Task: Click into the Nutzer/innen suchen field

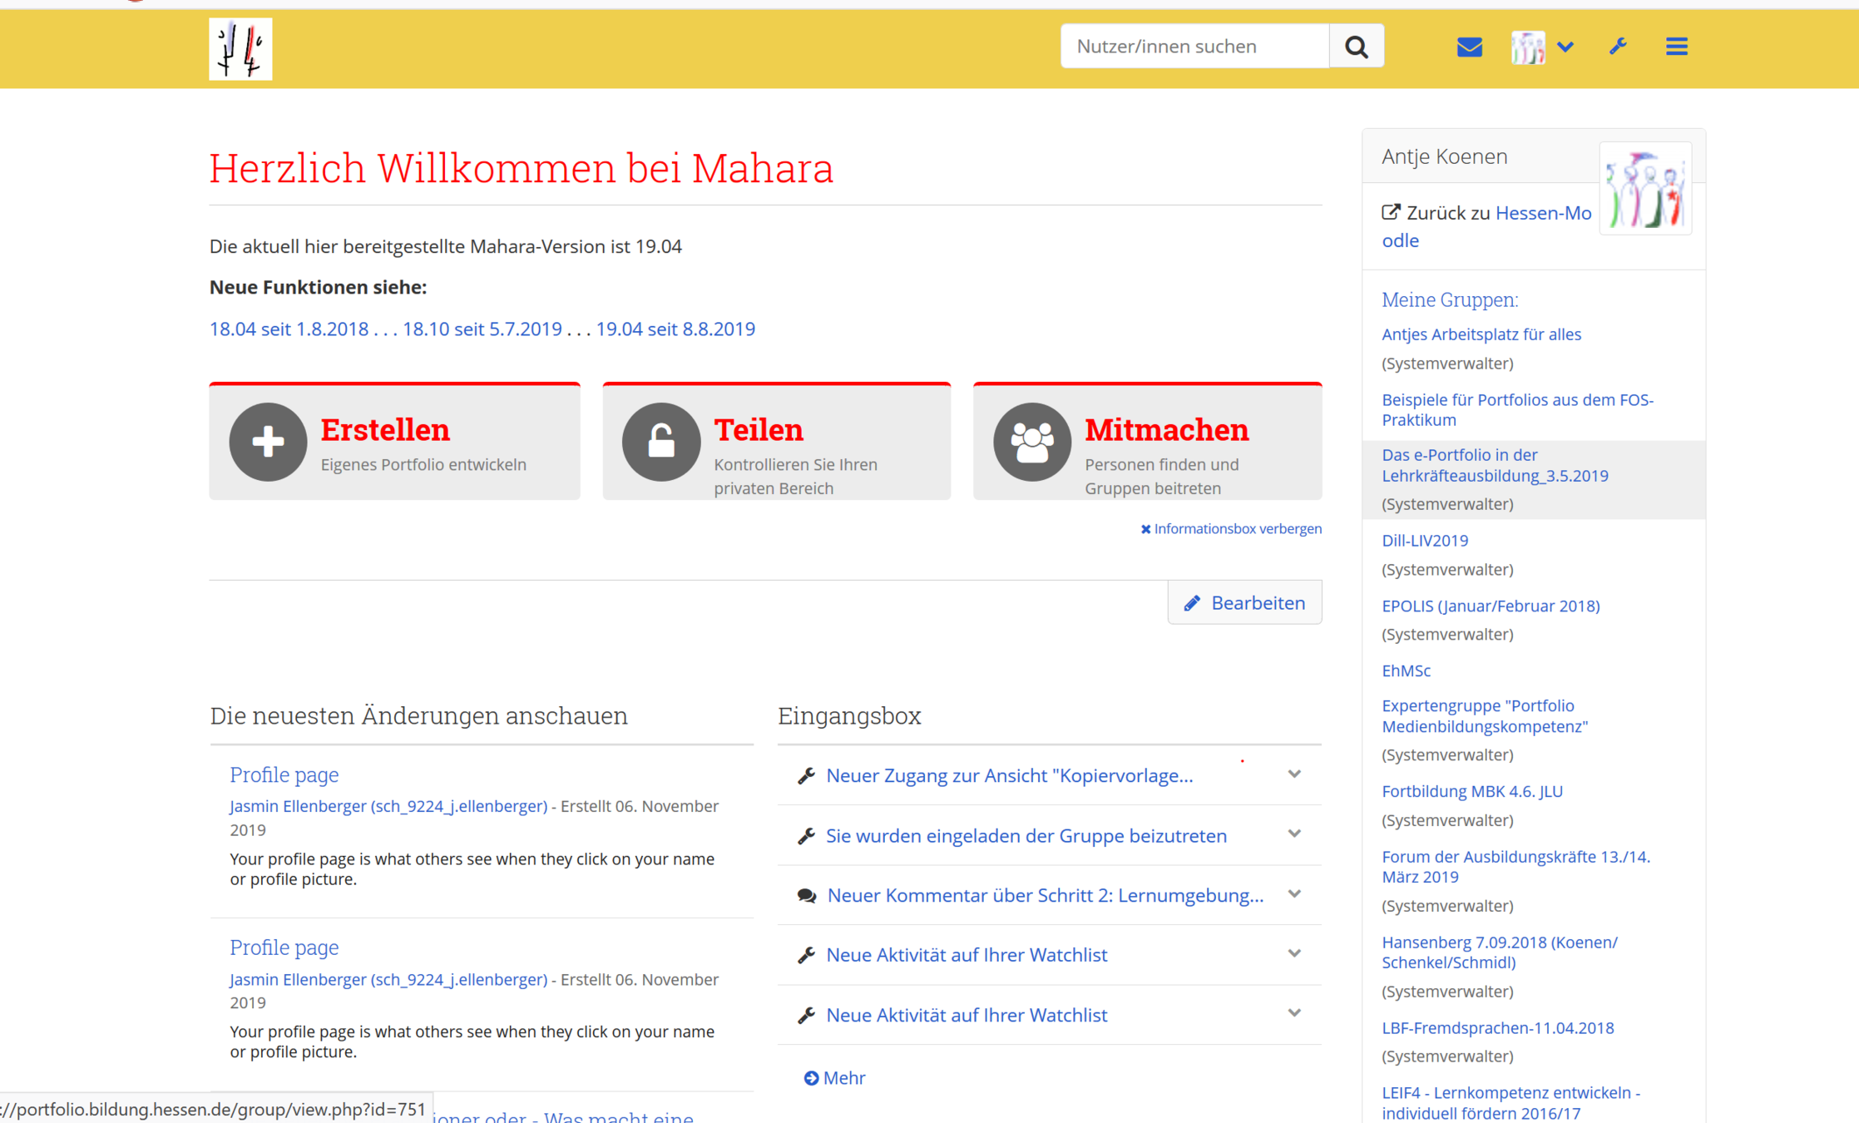Action: pos(1194,47)
